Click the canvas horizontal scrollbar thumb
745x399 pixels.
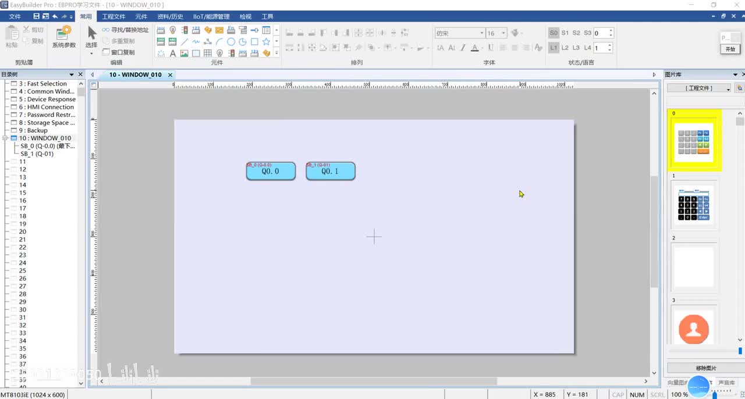tap(374, 382)
